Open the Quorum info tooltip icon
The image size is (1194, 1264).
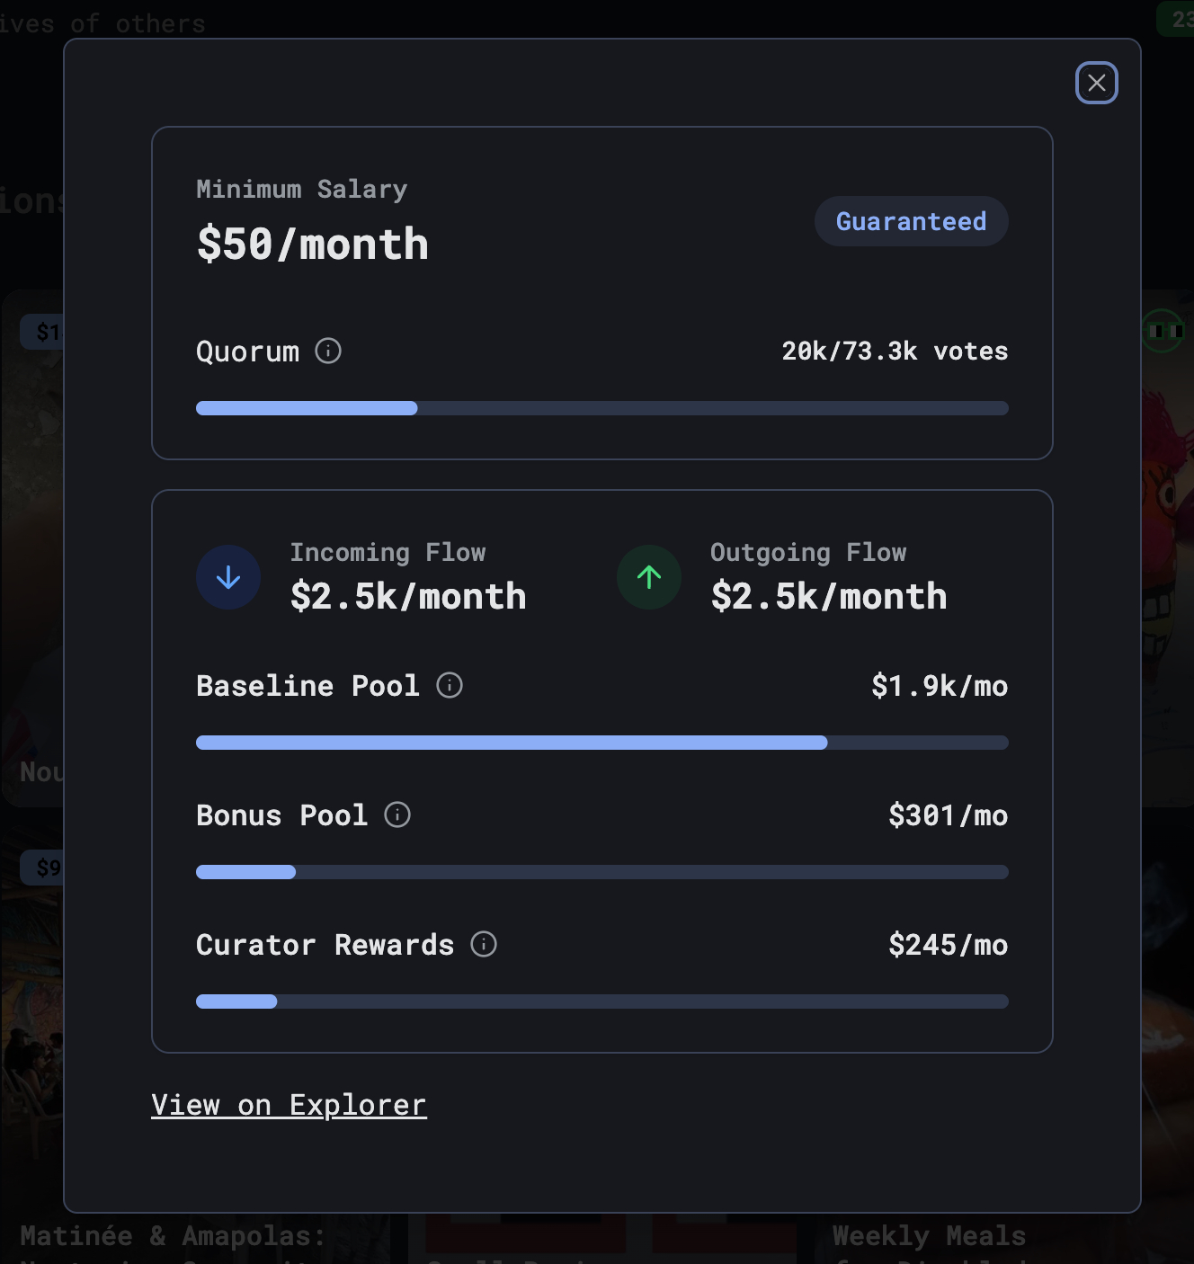point(328,351)
